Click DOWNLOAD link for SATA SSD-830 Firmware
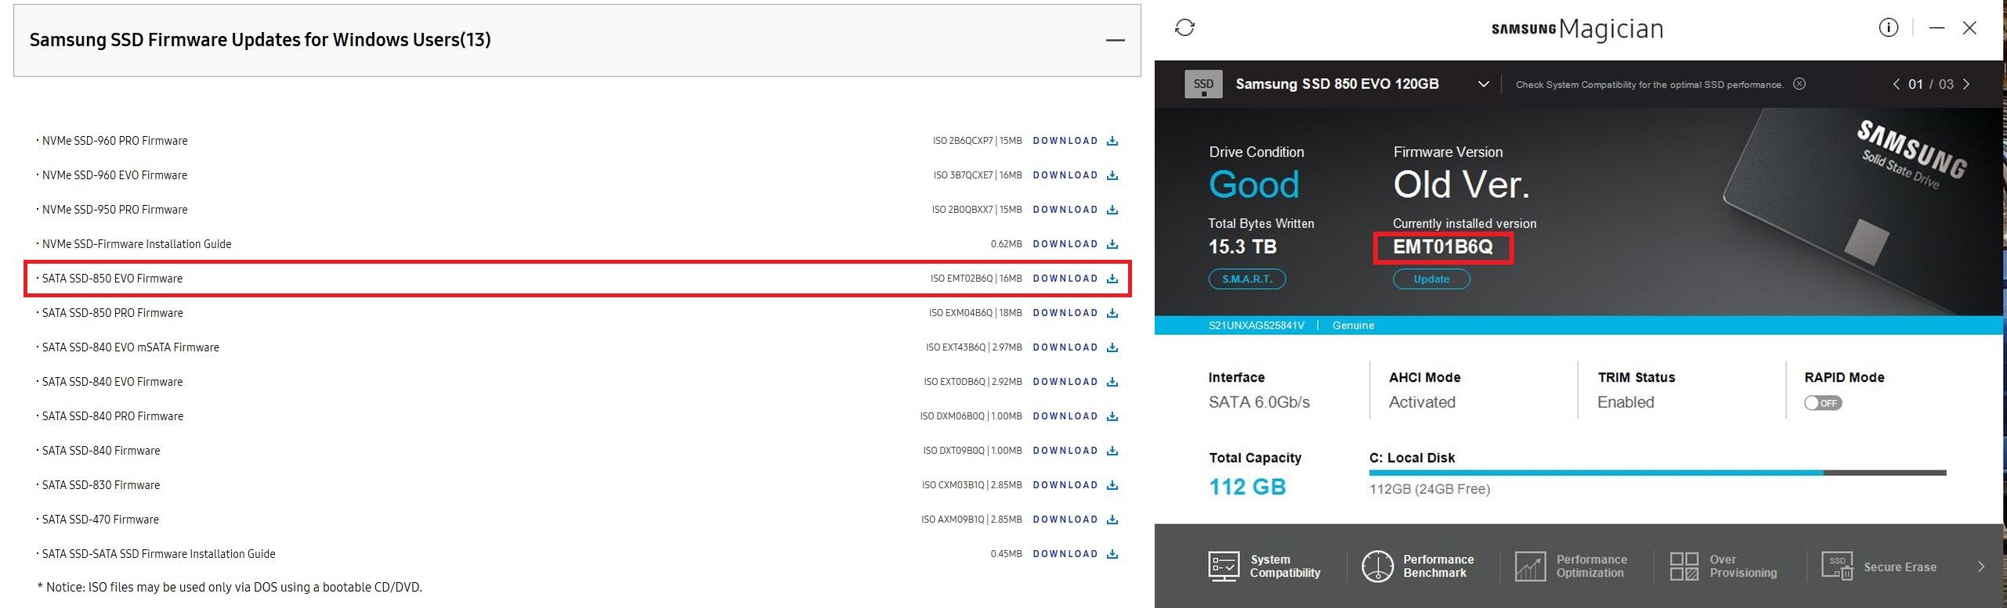 (1065, 485)
